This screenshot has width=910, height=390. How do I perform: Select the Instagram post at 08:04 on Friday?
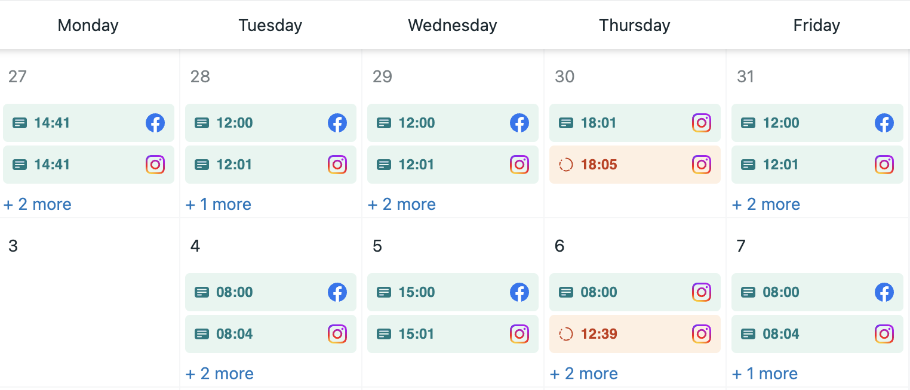coord(817,334)
